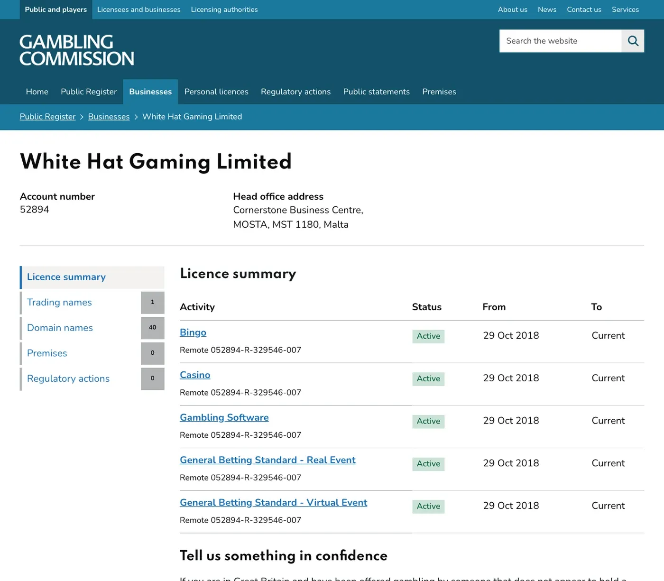Open the Services link

(625, 9)
